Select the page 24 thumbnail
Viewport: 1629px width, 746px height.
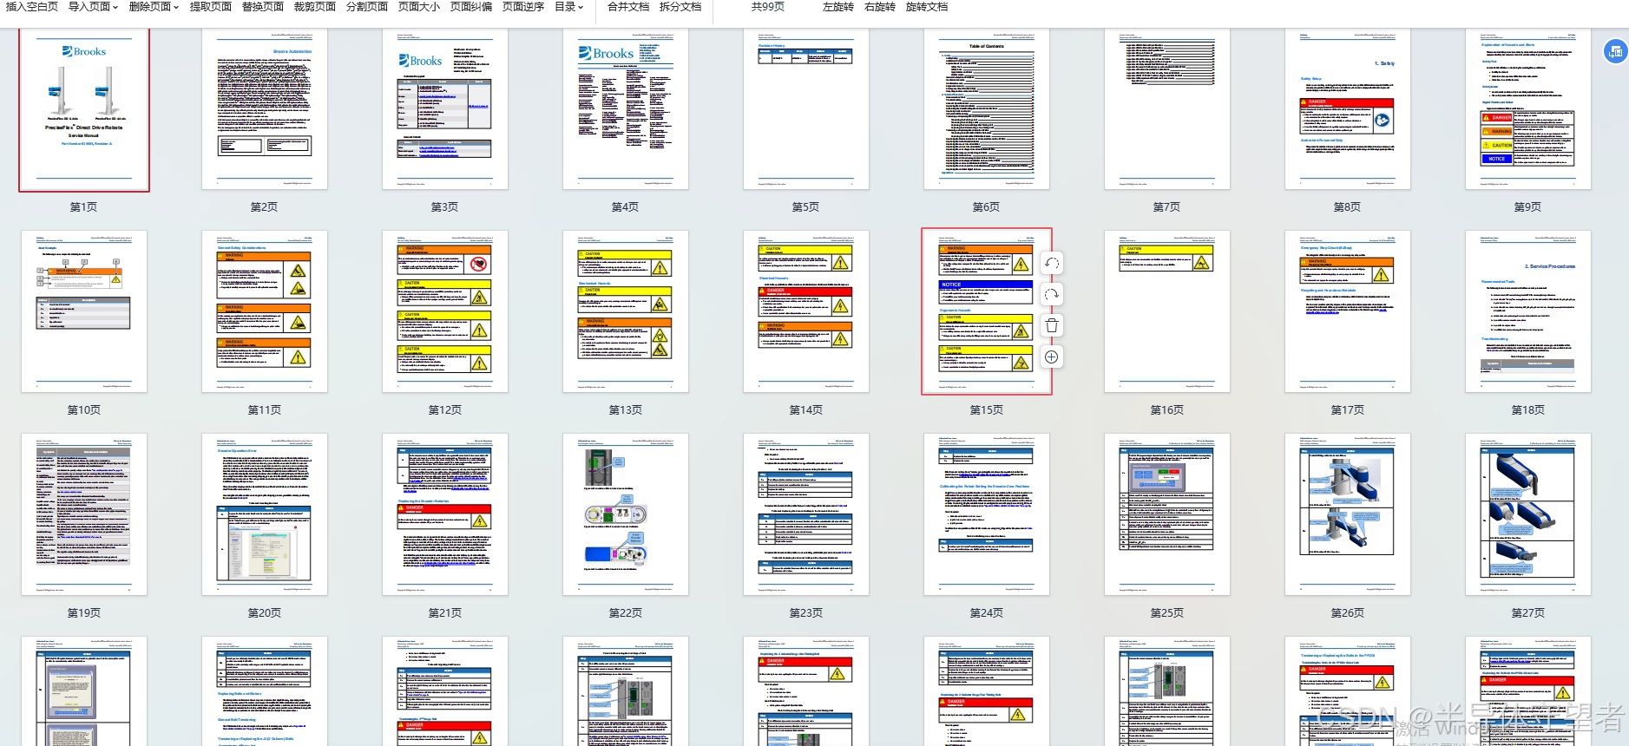coord(987,514)
